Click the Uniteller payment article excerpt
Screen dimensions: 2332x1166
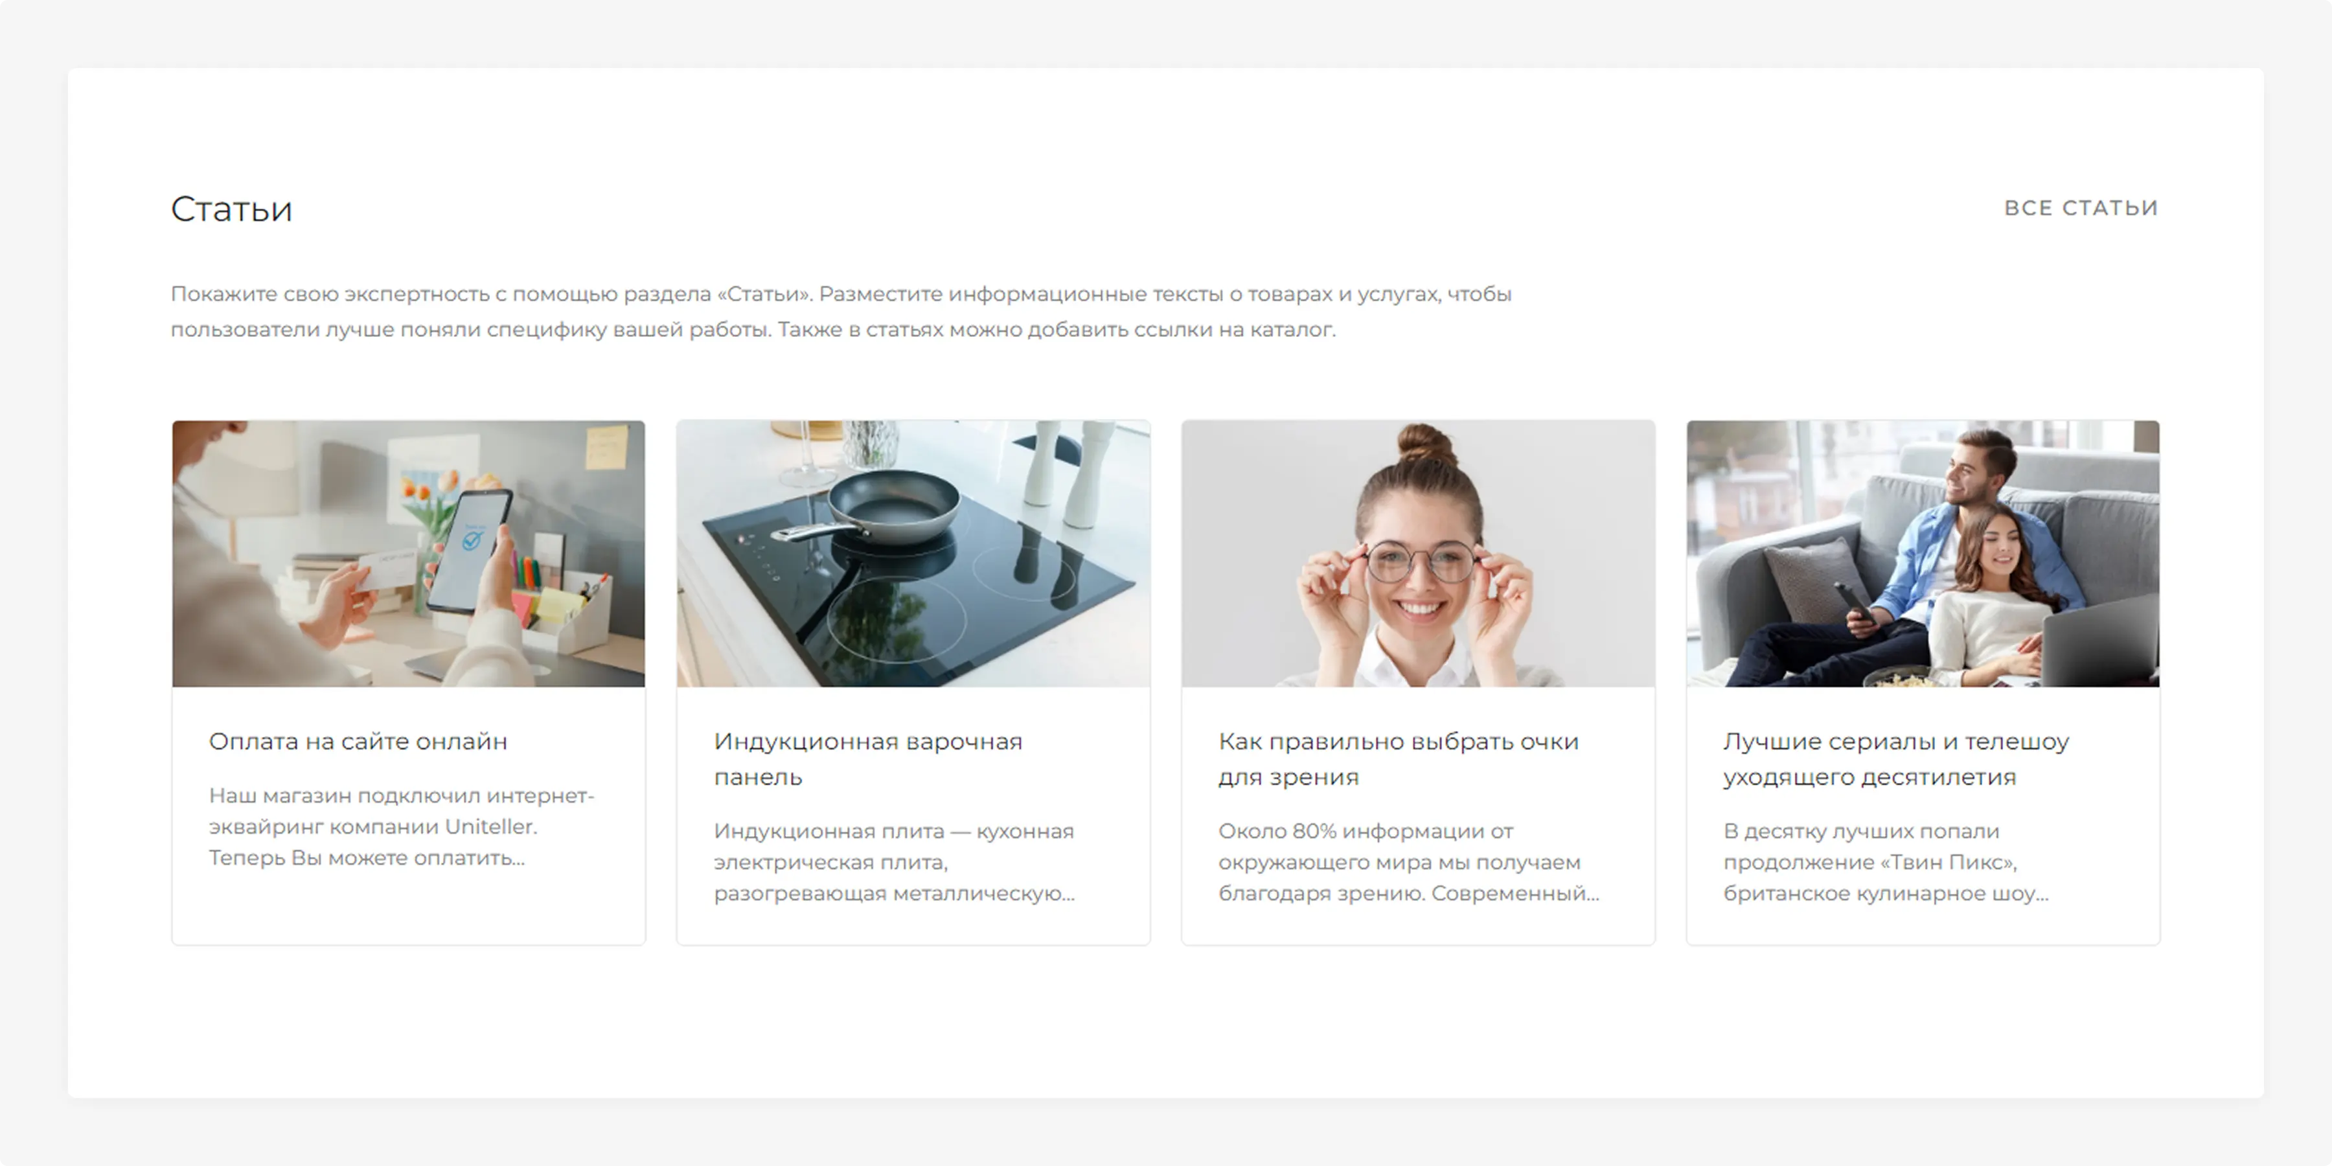pos(401,827)
